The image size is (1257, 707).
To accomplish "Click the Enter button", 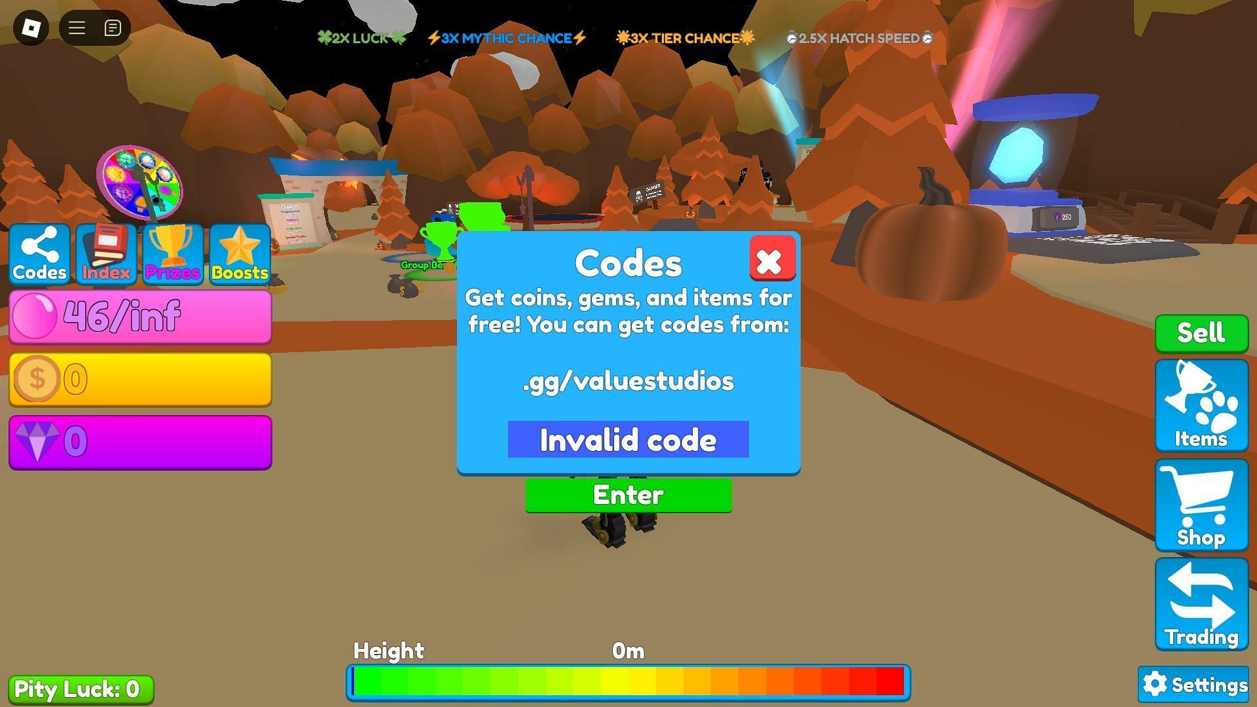I will (628, 494).
